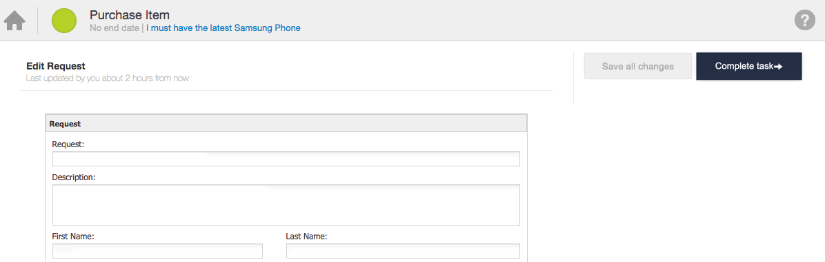Open help via the question mark icon
Viewport: 825px width, 262px height.
(x=804, y=20)
